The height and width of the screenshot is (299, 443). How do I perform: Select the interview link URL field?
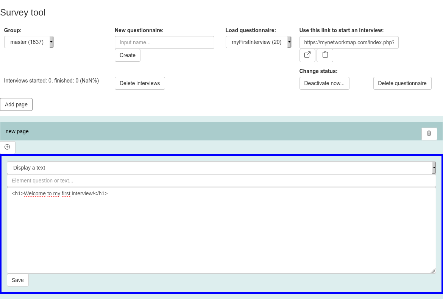[349, 42]
